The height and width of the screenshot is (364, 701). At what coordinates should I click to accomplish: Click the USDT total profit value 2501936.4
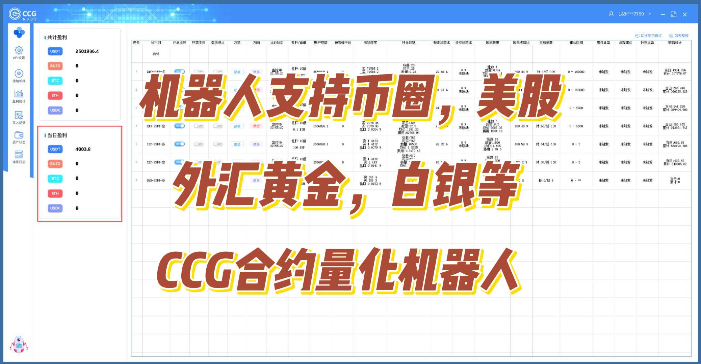[87, 51]
